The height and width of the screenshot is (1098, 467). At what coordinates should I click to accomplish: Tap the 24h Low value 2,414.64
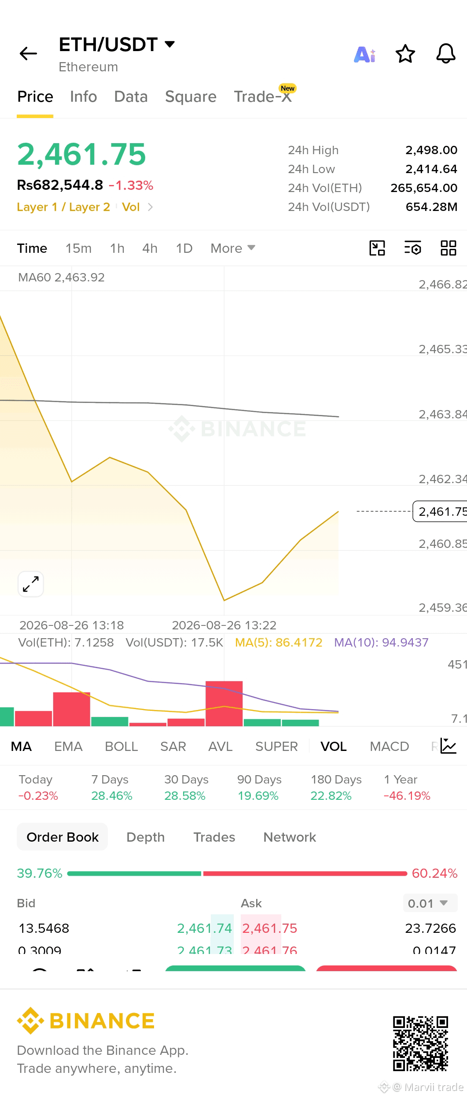click(x=431, y=169)
